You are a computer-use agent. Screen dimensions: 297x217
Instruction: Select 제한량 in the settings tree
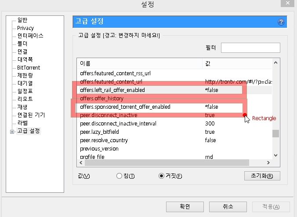point(25,75)
